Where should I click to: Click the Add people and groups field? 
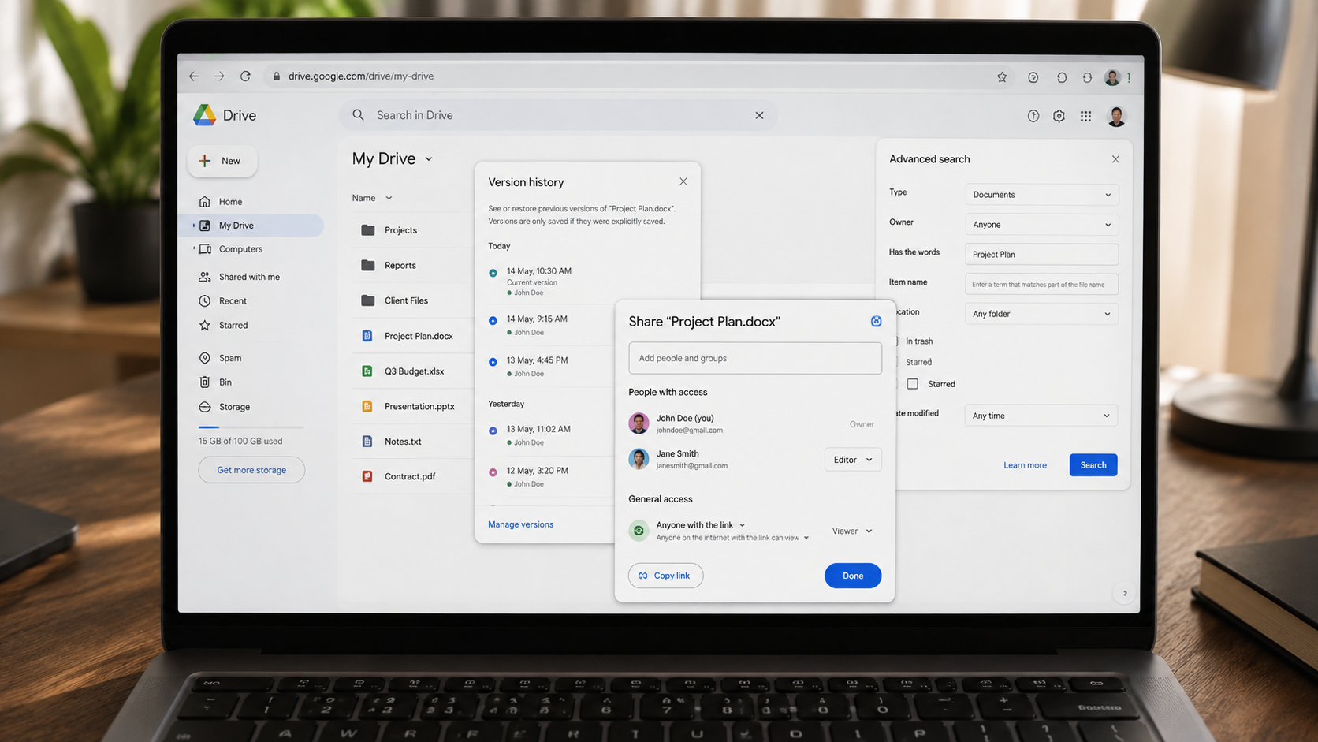[755, 358]
